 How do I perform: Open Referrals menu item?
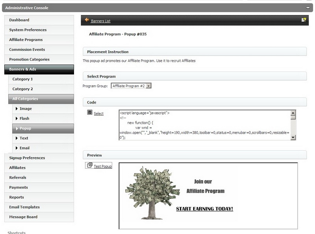[x=39, y=177]
